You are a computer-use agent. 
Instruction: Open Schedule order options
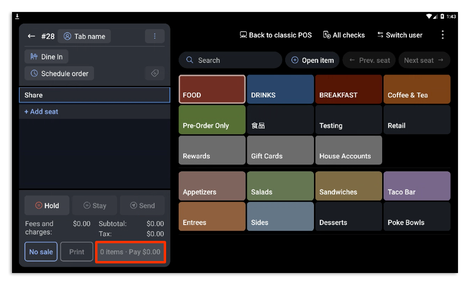pos(60,73)
